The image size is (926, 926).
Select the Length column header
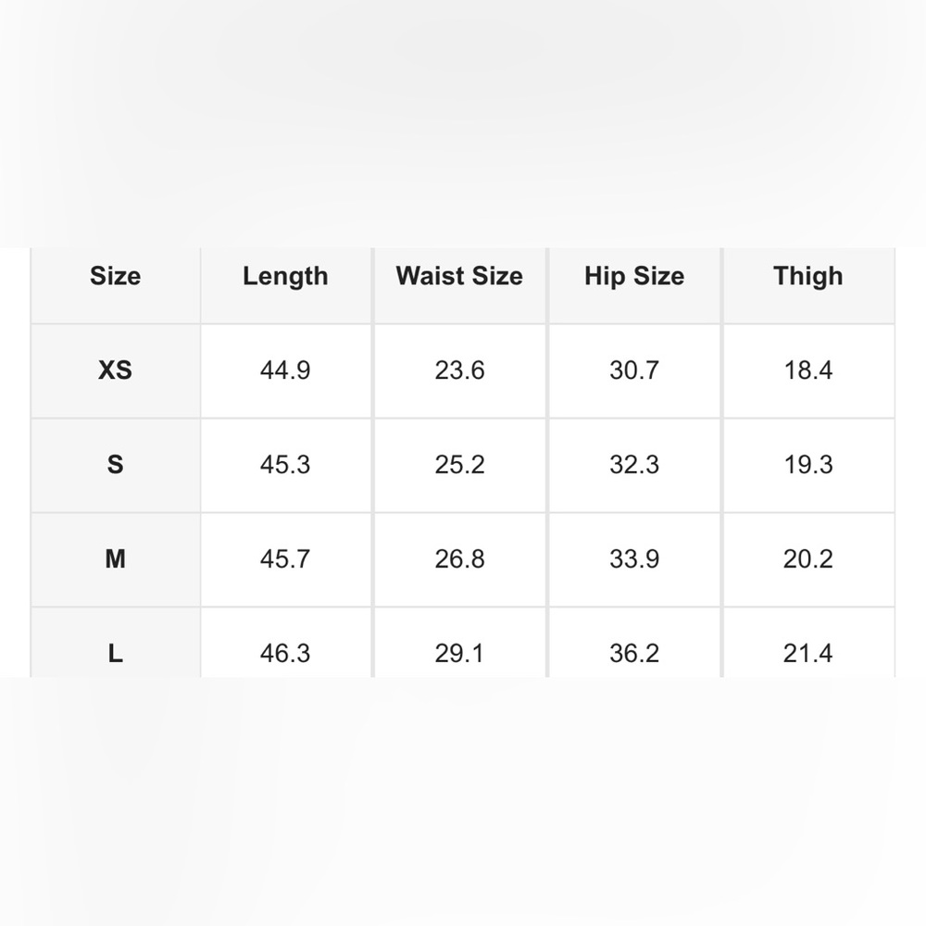tap(285, 276)
